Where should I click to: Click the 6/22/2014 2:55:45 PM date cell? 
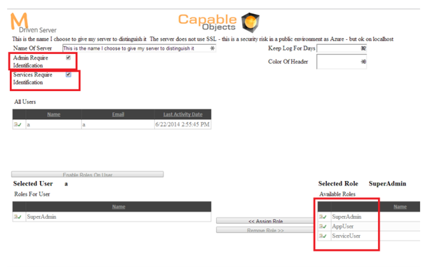(182, 125)
